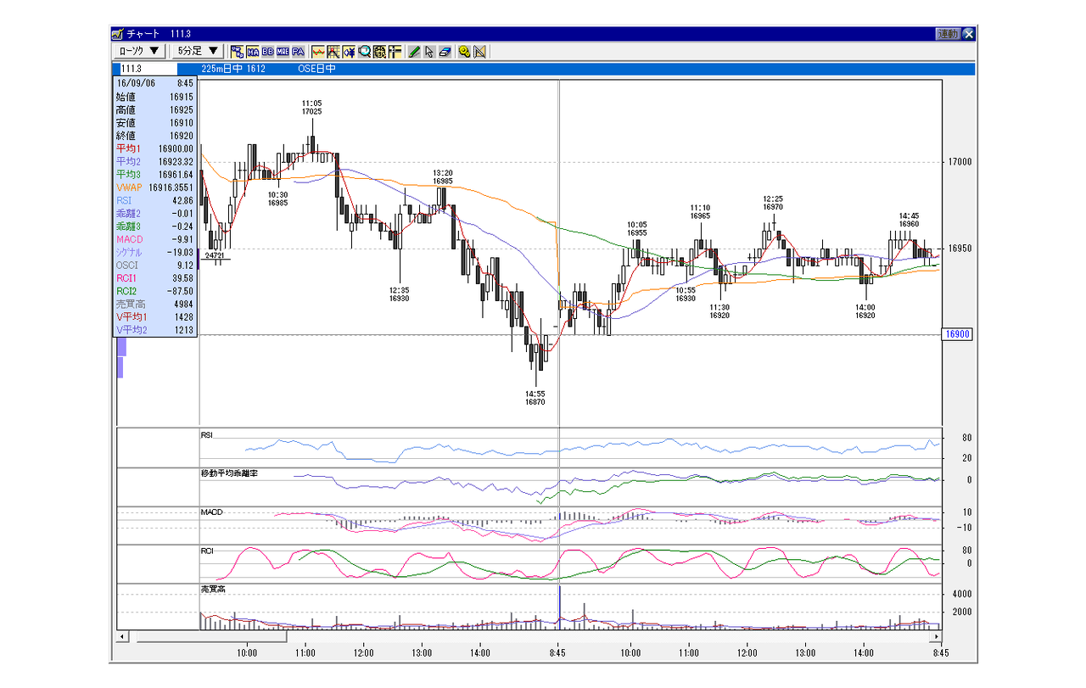Open the ローソク chart type dropdown
The width and height of the screenshot is (1086, 688).
(139, 52)
